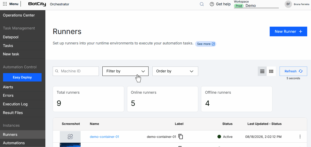Open the apps grid Menu icon
Image resolution: width=311 pixels, height=147 pixels.
[x=5, y=4]
